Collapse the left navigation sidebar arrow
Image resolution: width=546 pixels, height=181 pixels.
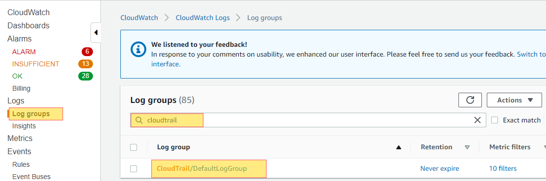(96, 32)
